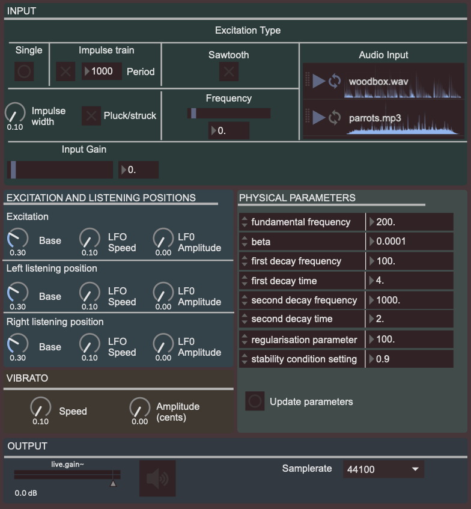This screenshot has height=509, width=471.
Task: Click the Vibrato Amplitude (cents) dial
Action: [x=140, y=407]
